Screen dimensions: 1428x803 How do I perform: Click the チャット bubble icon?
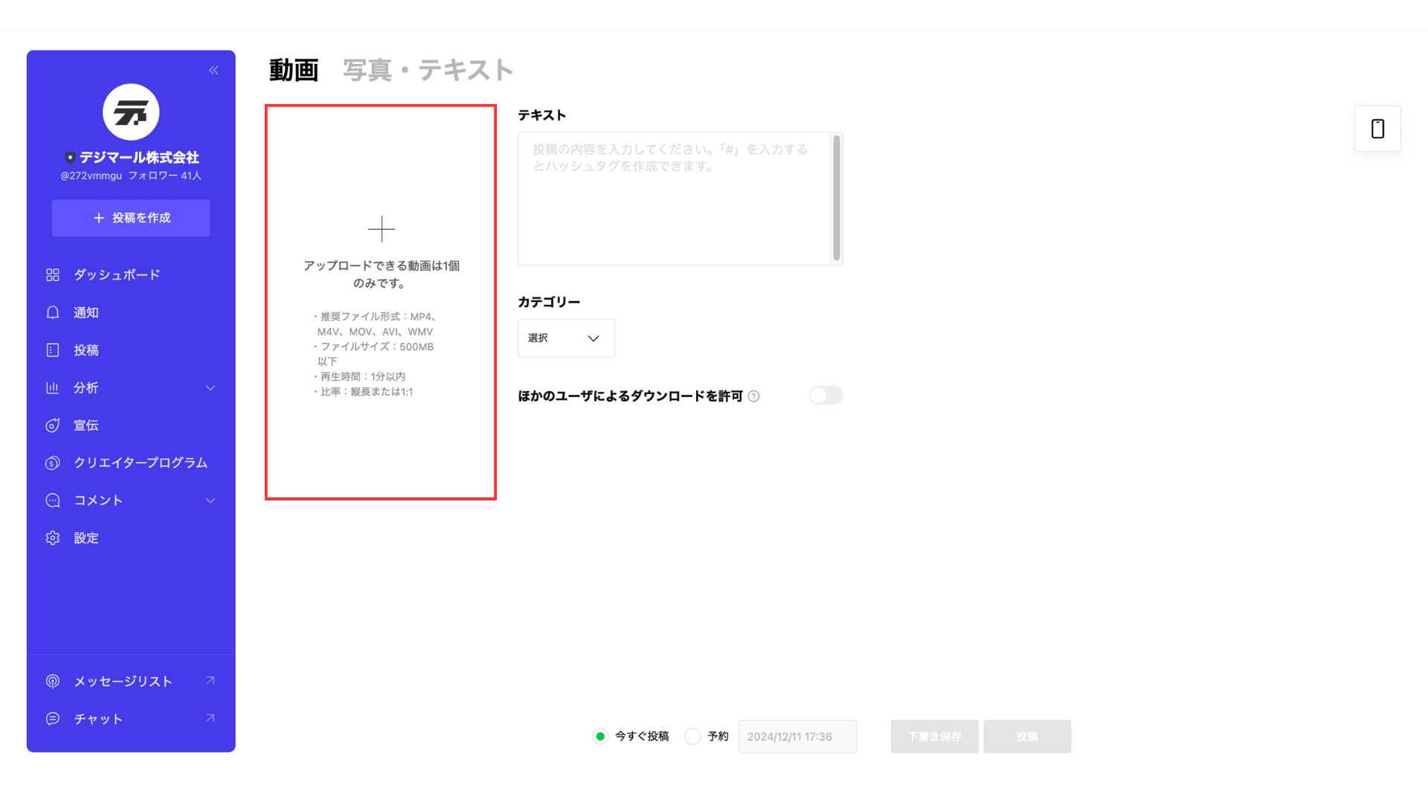coord(52,719)
